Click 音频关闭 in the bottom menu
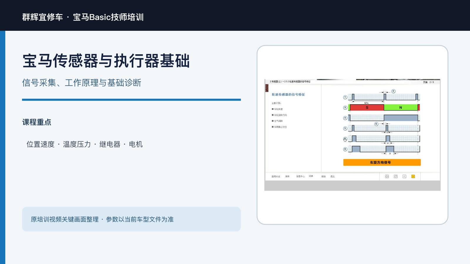Screen dimensions: 470x264 point(276,177)
